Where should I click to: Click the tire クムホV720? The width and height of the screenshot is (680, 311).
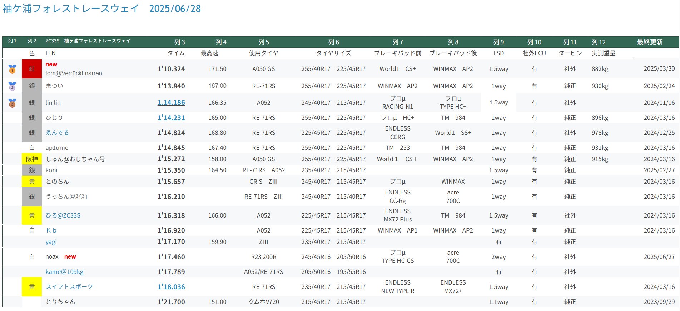(x=264, y=302)
